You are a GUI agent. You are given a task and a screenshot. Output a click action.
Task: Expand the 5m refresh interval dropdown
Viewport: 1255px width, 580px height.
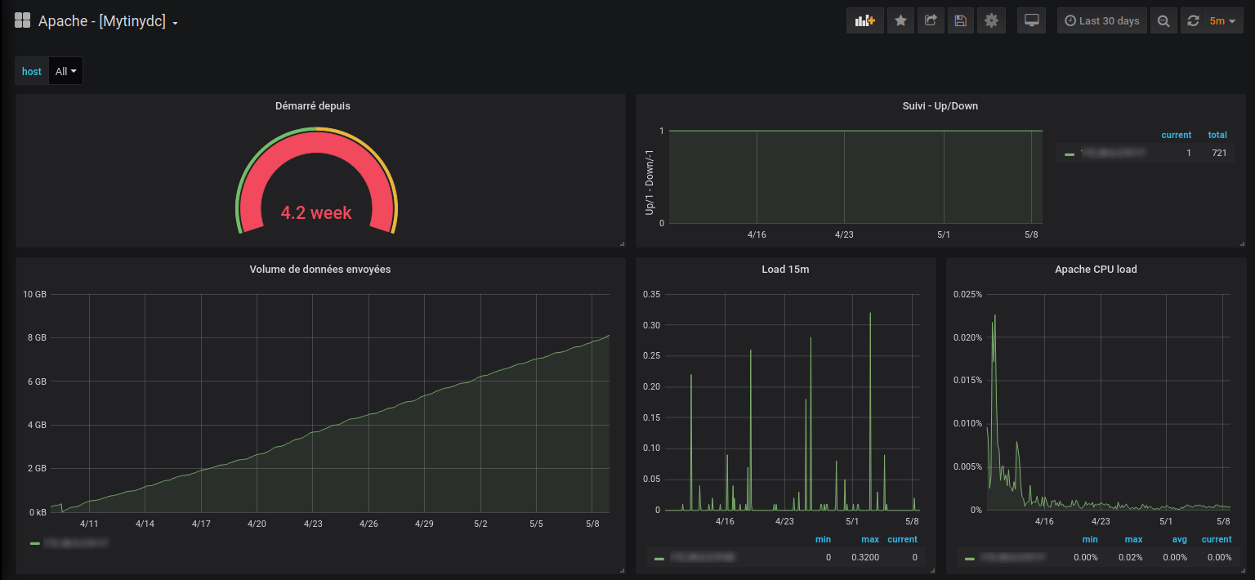1222,21
